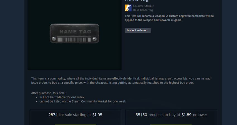
Task: Click the green button under buy requests
Action: pos(171,124)
